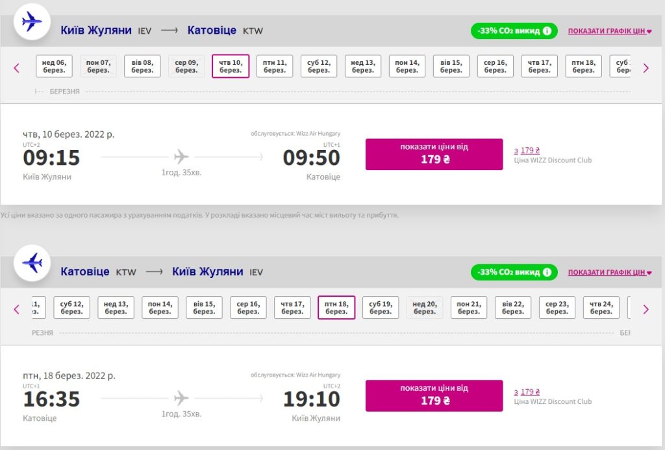This screenshot has height=450, width=665.
Task: Click the airplane icon for Kyiv–Katowice flight
Action: (32, 22)
